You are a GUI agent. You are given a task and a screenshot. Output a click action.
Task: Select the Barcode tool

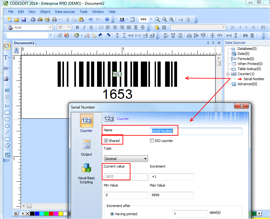tap(7, 68)
